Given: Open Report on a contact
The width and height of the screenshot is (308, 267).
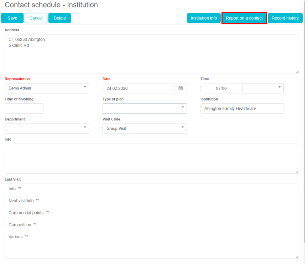Looking at the screenshot, I should 244,18.
